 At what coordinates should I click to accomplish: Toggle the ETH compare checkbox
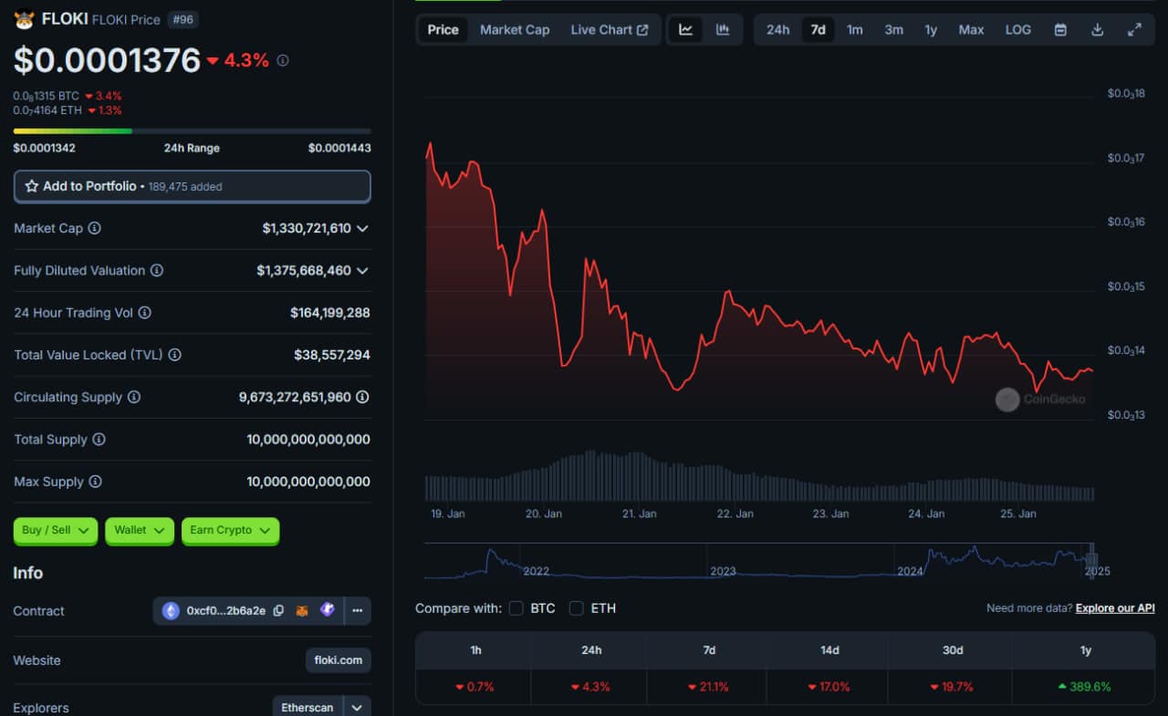pyautogui.click(x=577, y=608)
